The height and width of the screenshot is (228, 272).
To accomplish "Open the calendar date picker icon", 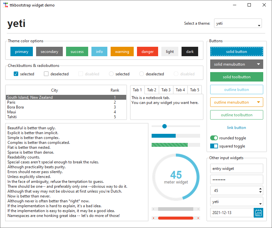I will click(258, 213).
